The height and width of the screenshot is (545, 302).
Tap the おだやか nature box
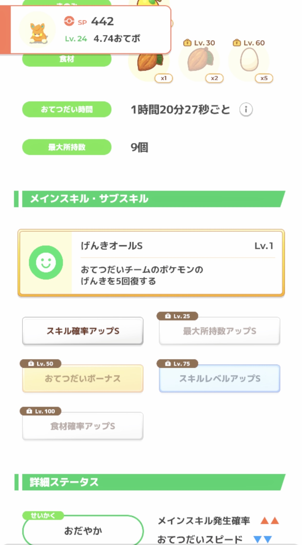click(83, 531)
